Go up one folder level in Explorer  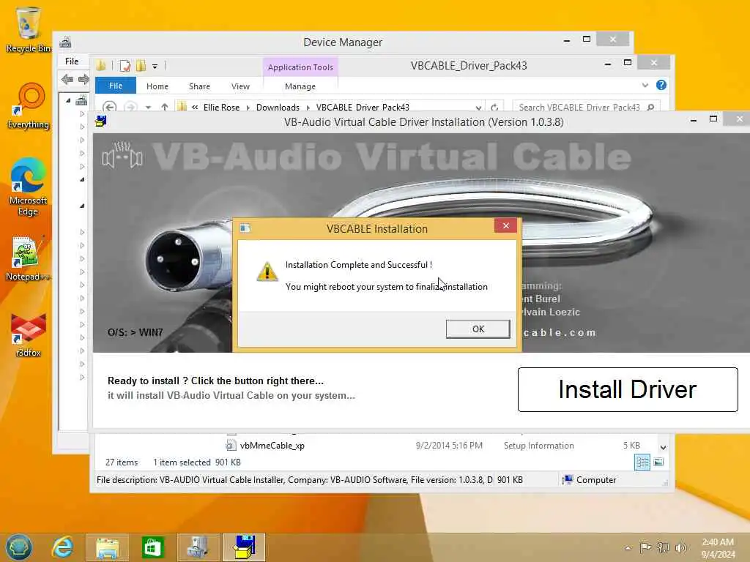pos(165,107)
